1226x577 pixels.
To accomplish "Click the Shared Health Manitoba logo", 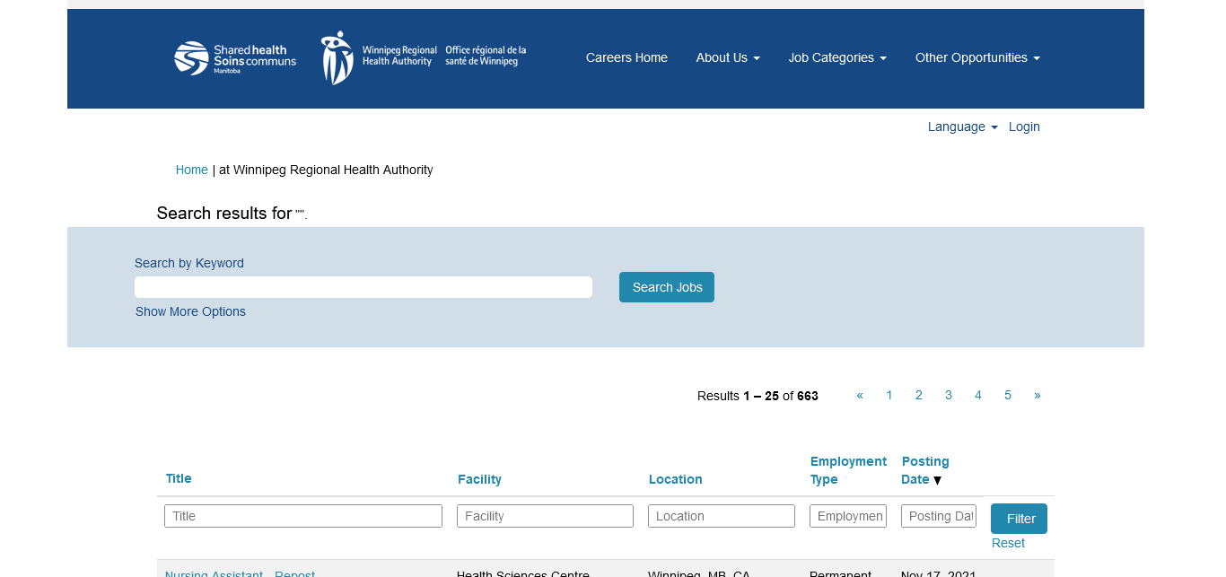I will point(235,58).
